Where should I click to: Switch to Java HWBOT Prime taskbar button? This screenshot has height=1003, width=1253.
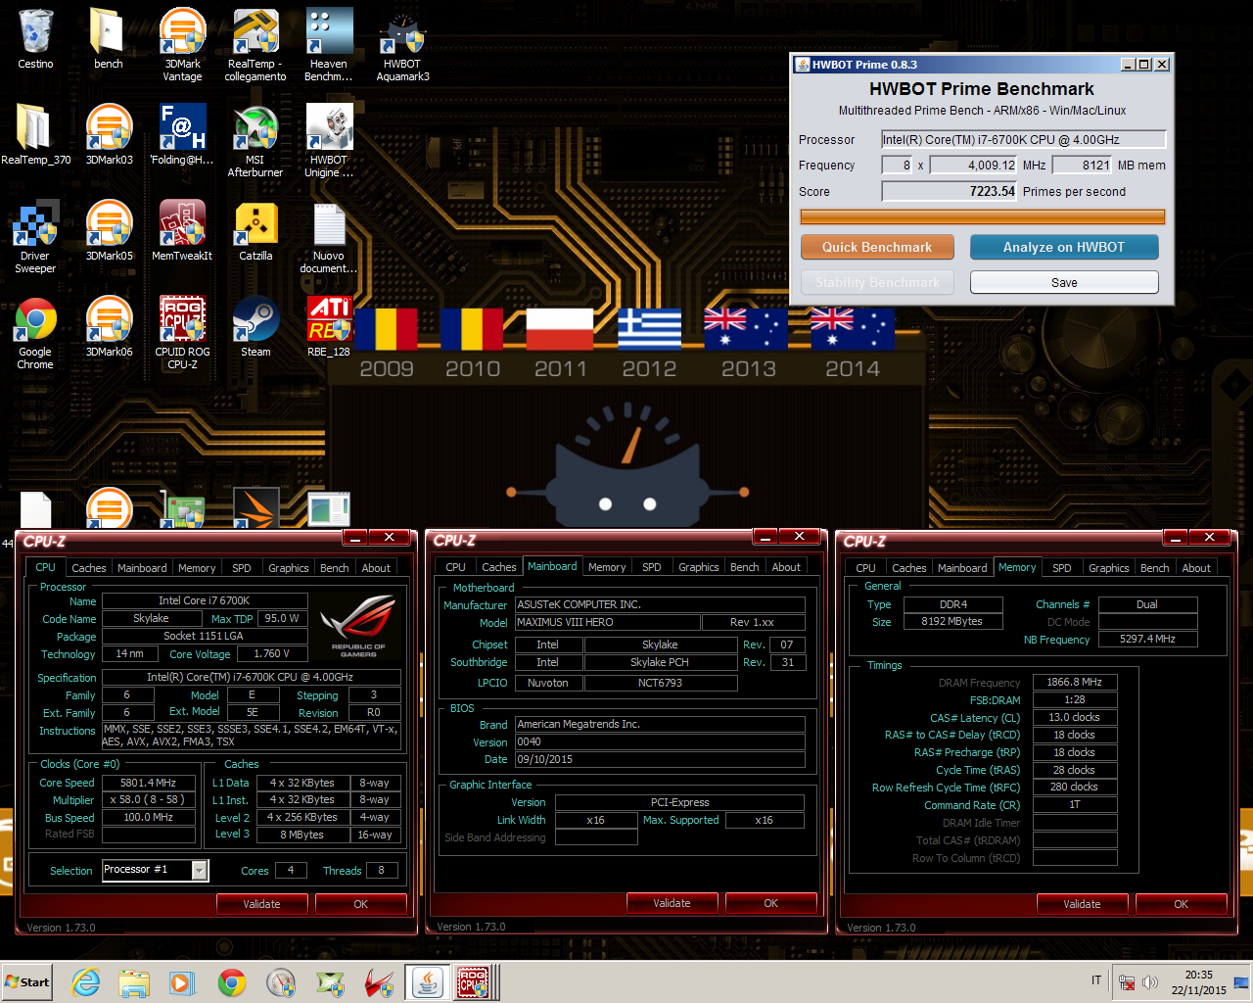pyautogui.click(x=427, y=982)
